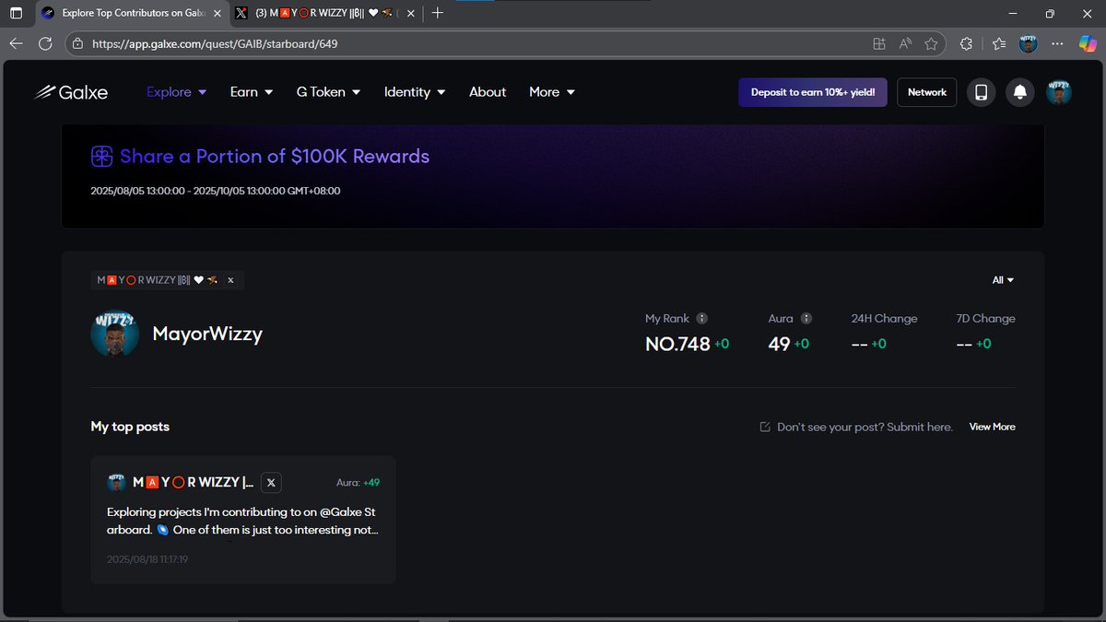Image resolution: width=1106 pixels, height=622 pixels.
Task: Click the Aura: +49 label on the post
Action: (x=358, y=482)
